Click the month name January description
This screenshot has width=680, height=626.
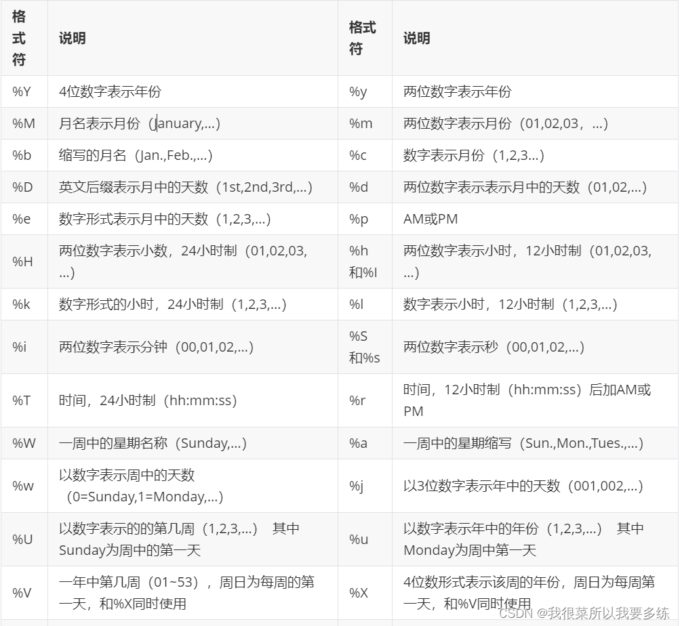click(140, 123)
